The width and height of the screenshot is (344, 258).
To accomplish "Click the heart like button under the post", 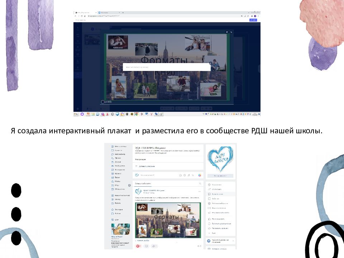I will coord(138,246).
